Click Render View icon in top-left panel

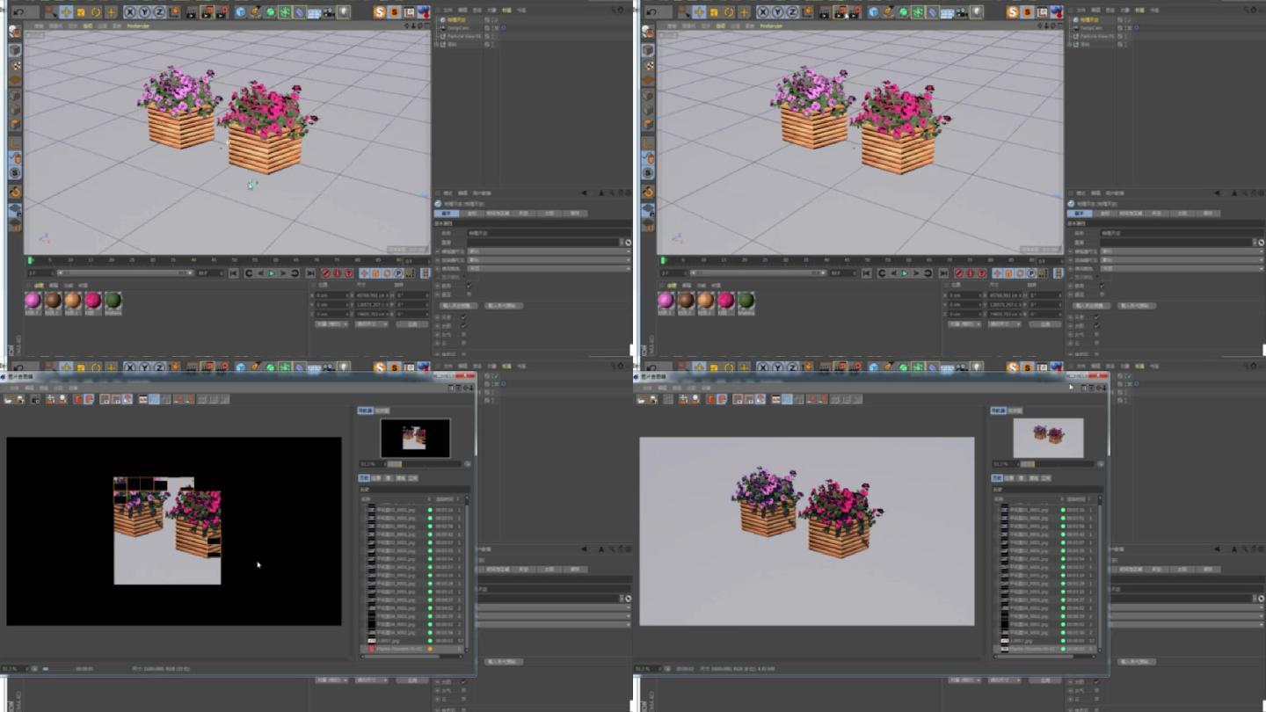[192, 12]
